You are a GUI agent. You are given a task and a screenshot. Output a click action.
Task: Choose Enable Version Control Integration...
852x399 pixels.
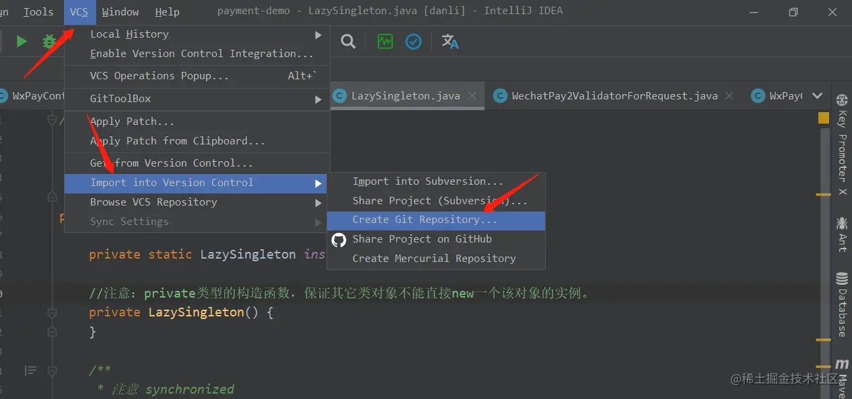pyautogui.click(x=197, y=54)
